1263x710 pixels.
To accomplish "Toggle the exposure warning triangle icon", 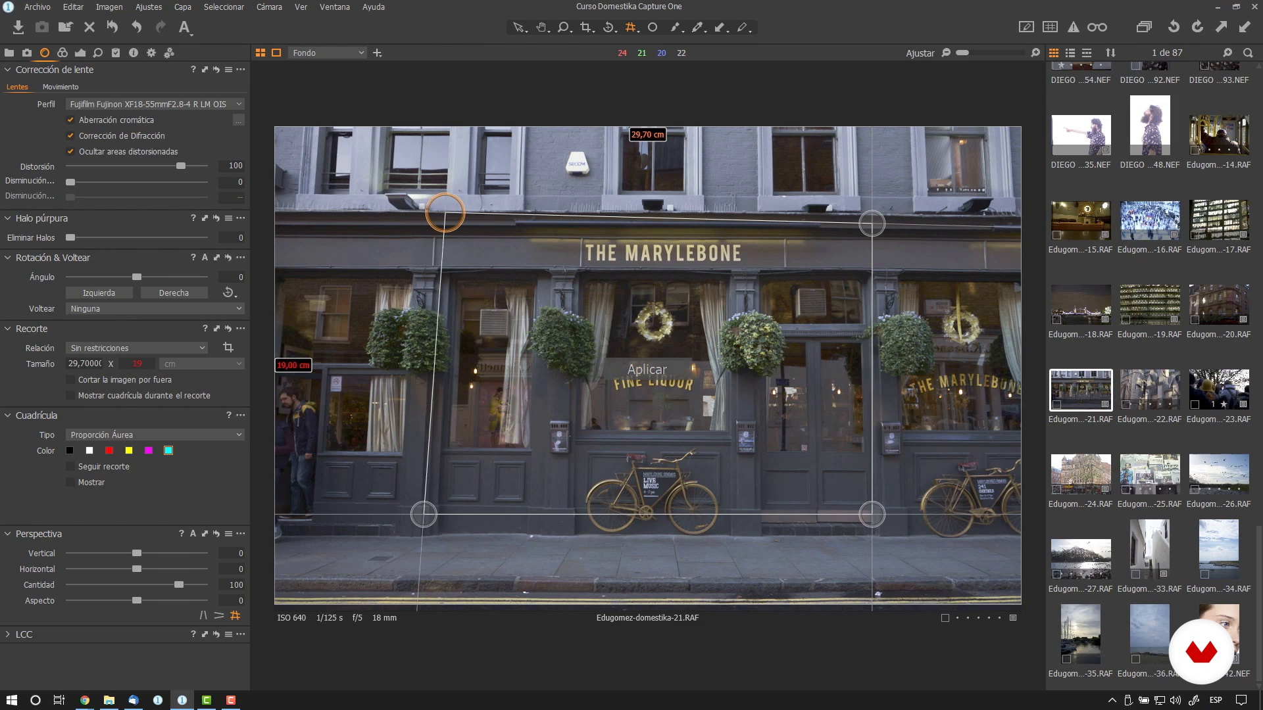I will [1074, 27].
